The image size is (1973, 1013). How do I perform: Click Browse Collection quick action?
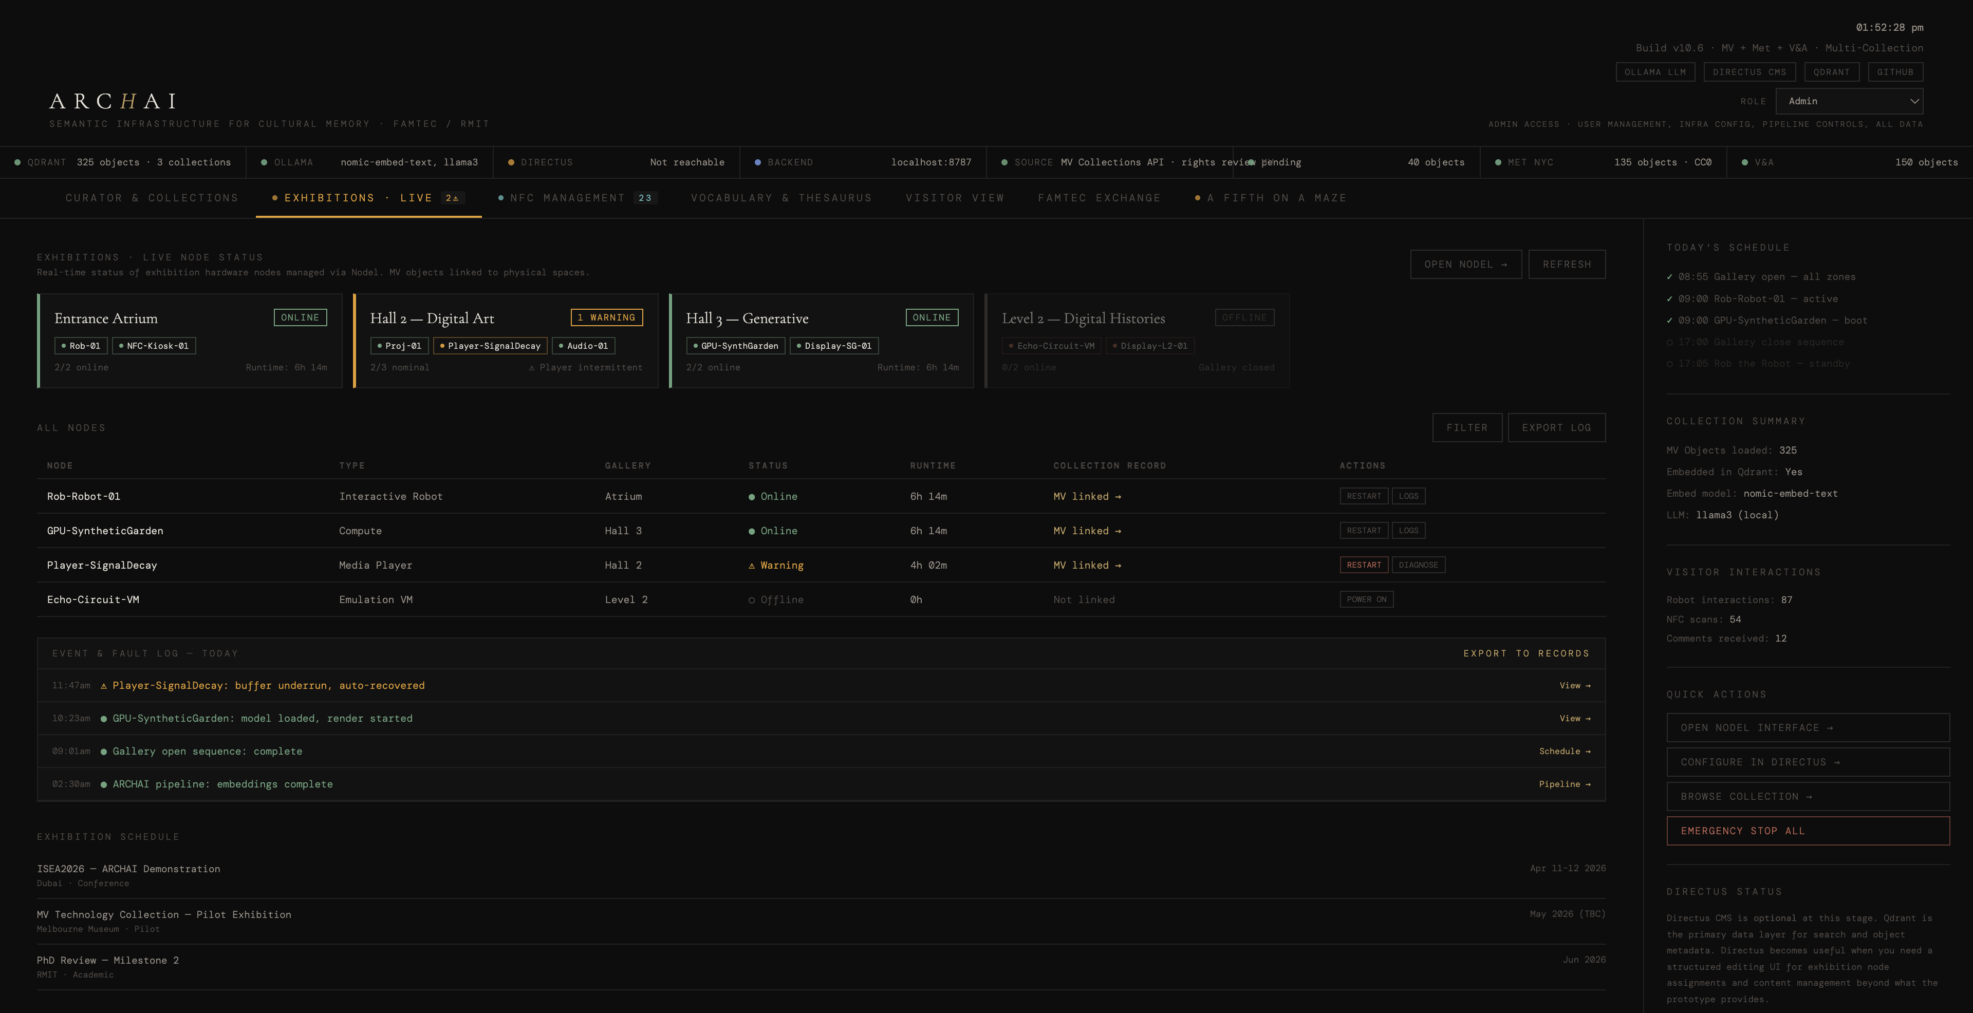(x=1808, y=796)
